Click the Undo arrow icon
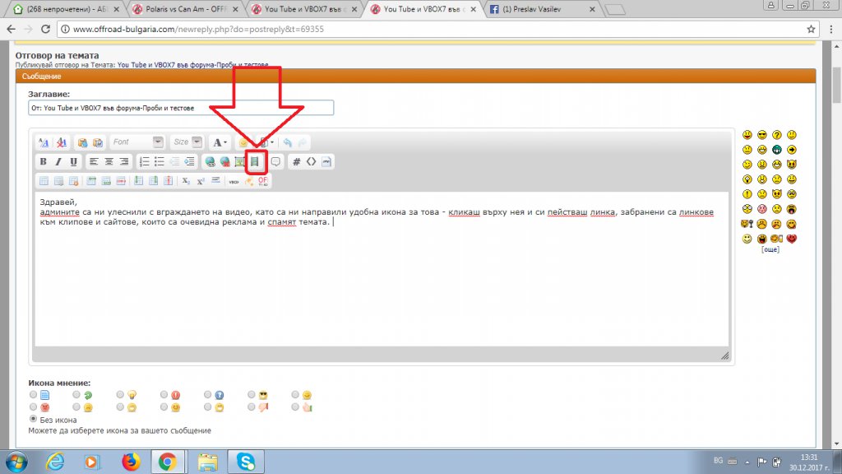 [x=288, y=142]
